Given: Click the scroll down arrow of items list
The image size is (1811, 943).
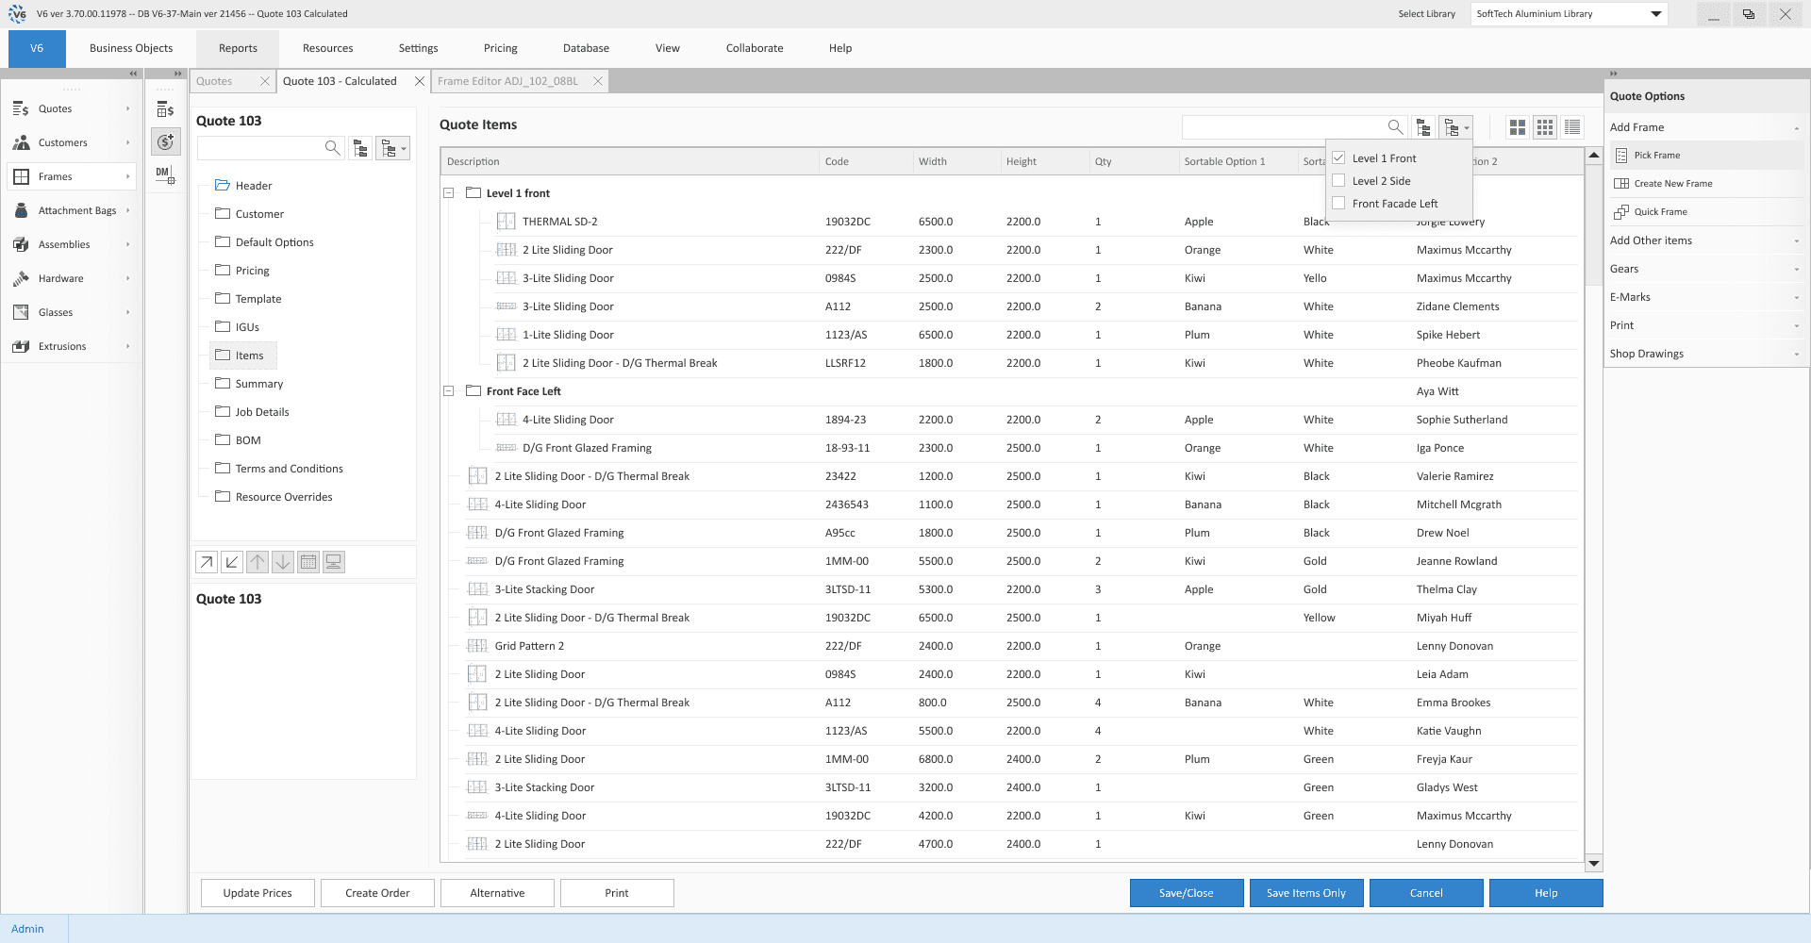Looking at the screenshot, I should coord(1594,863).
